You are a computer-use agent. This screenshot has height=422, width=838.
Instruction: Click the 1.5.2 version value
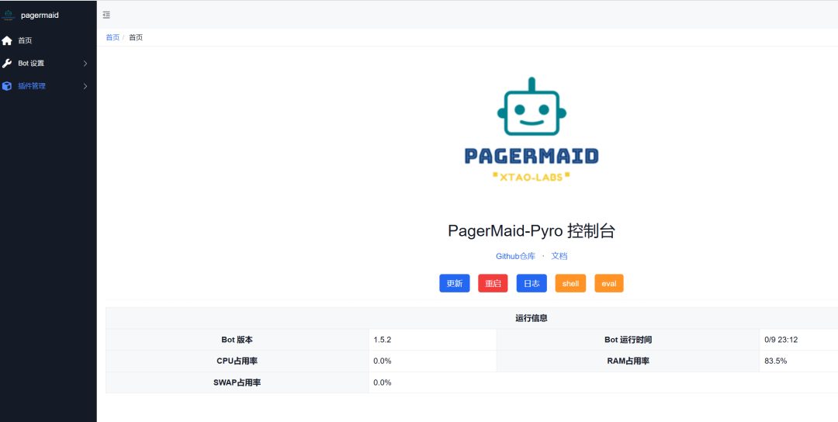pyautogui.click(x=383, y=340)
